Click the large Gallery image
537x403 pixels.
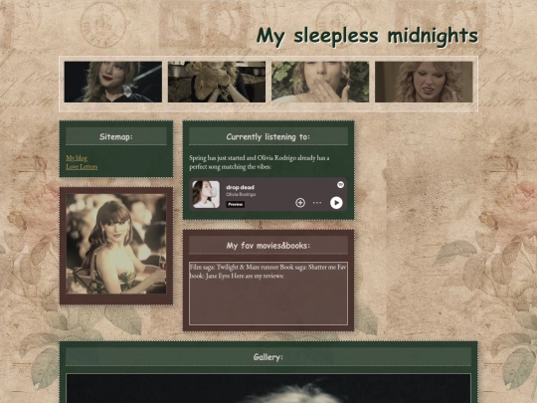point(268,389)
